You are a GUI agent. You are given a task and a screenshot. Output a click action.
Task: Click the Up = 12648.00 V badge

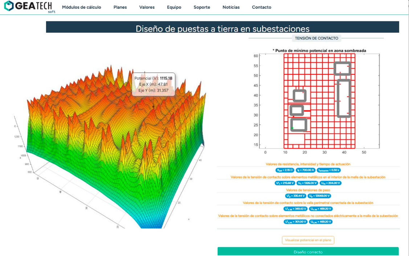click(x=319, y=196)
